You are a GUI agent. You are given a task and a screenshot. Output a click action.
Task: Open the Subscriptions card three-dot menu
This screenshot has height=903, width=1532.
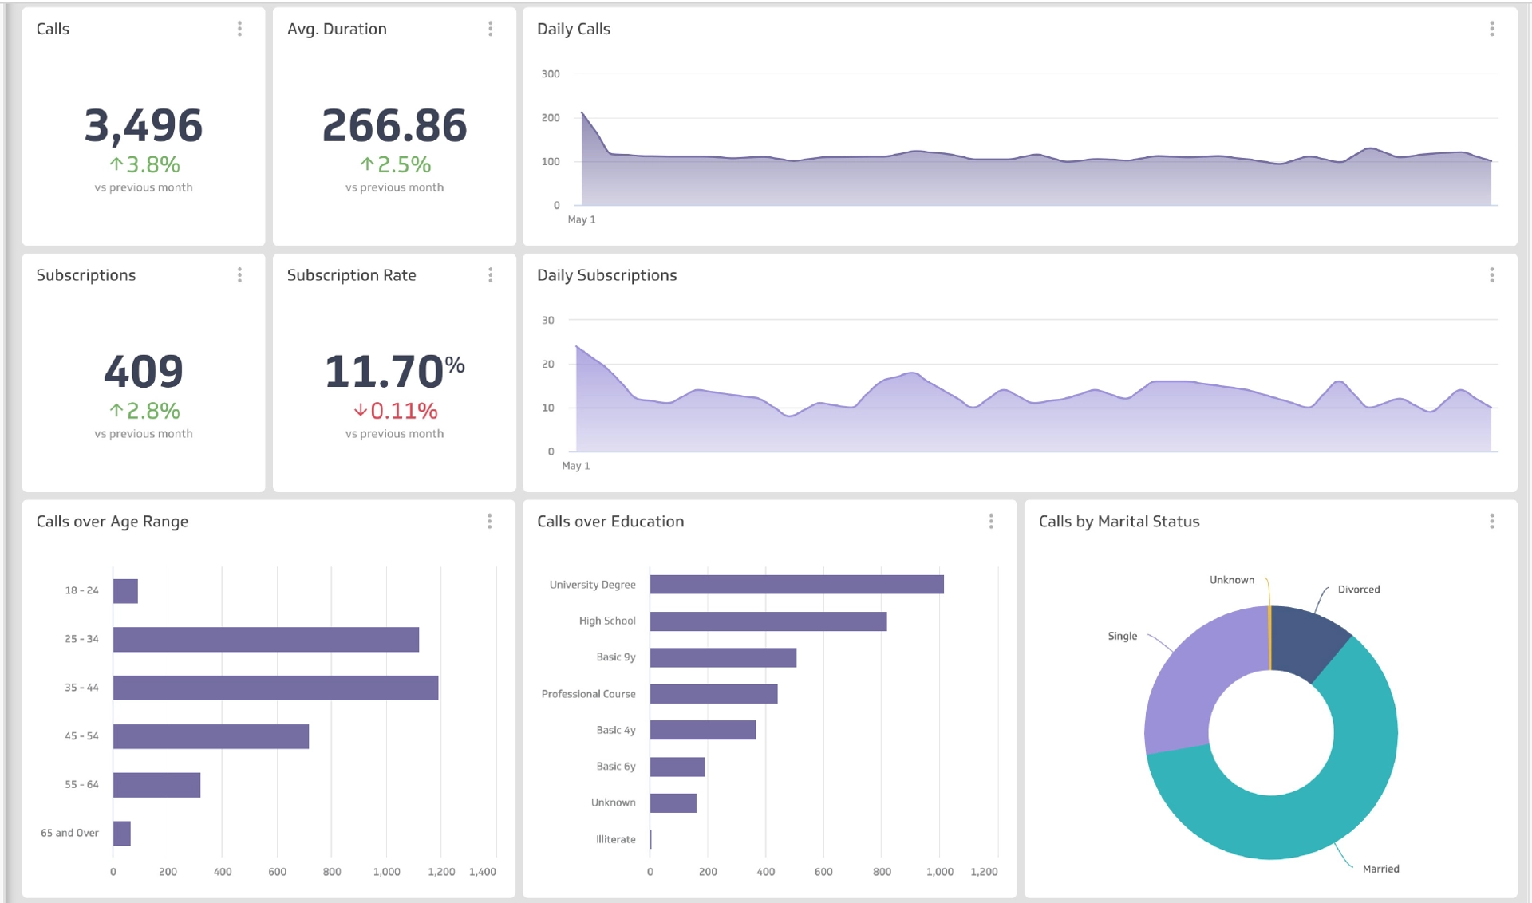tap(239, 275)
